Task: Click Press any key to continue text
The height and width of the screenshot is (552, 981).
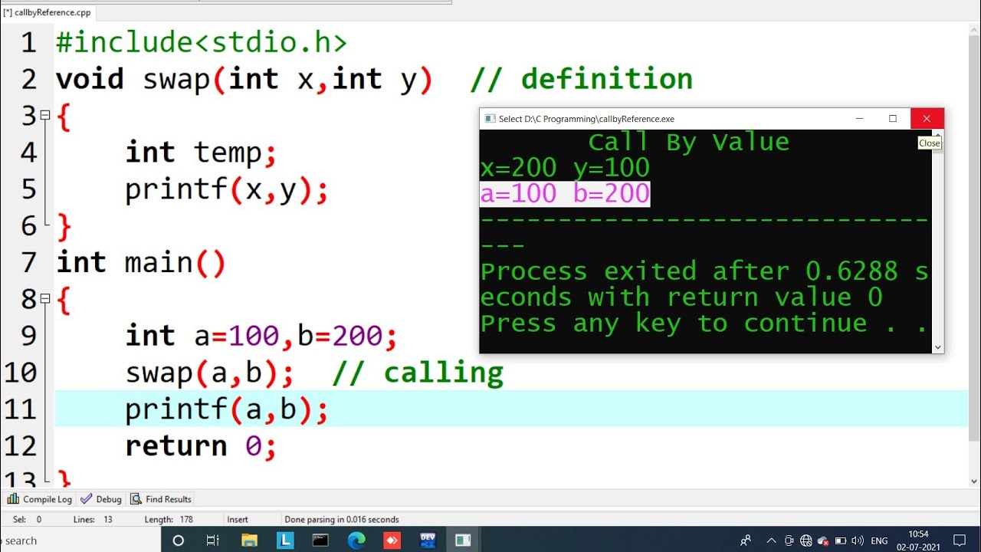Action: (x=704, y=324)
